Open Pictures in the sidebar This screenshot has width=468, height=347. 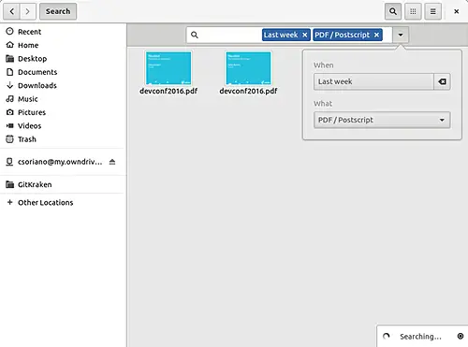(63, 112)
